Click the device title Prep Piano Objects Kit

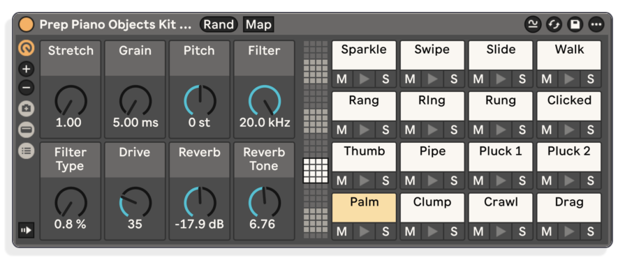pyautogui.click(x=116, y=24)
